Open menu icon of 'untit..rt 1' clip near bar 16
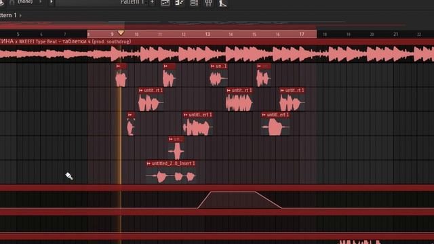 point(282,90)
